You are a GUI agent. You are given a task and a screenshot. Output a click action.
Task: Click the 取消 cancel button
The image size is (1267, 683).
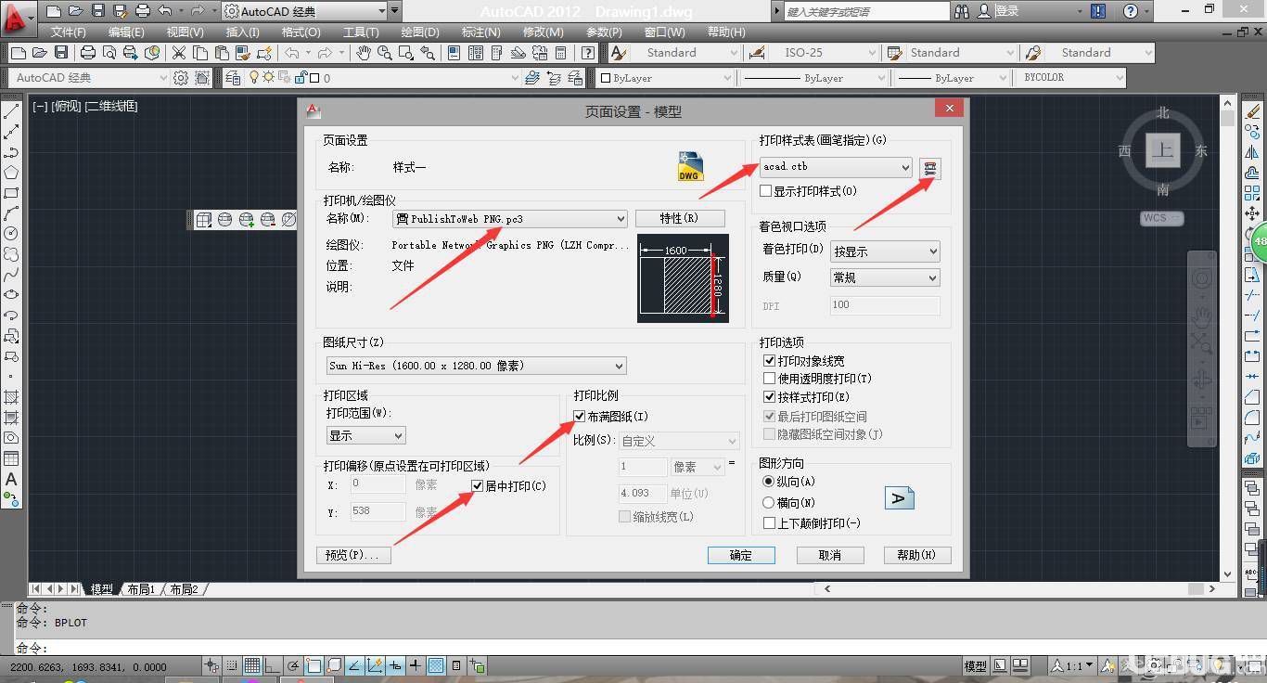tap(830, 555)
